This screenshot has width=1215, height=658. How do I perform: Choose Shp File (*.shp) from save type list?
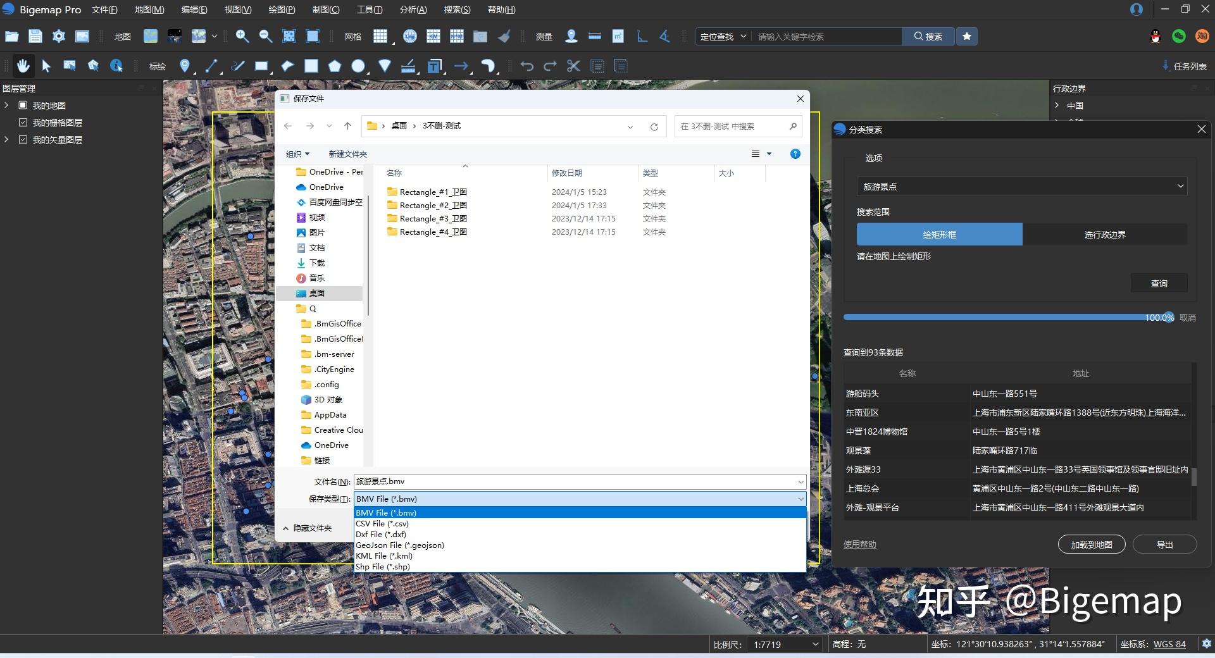pyautogui.click(x=383, y=567)
